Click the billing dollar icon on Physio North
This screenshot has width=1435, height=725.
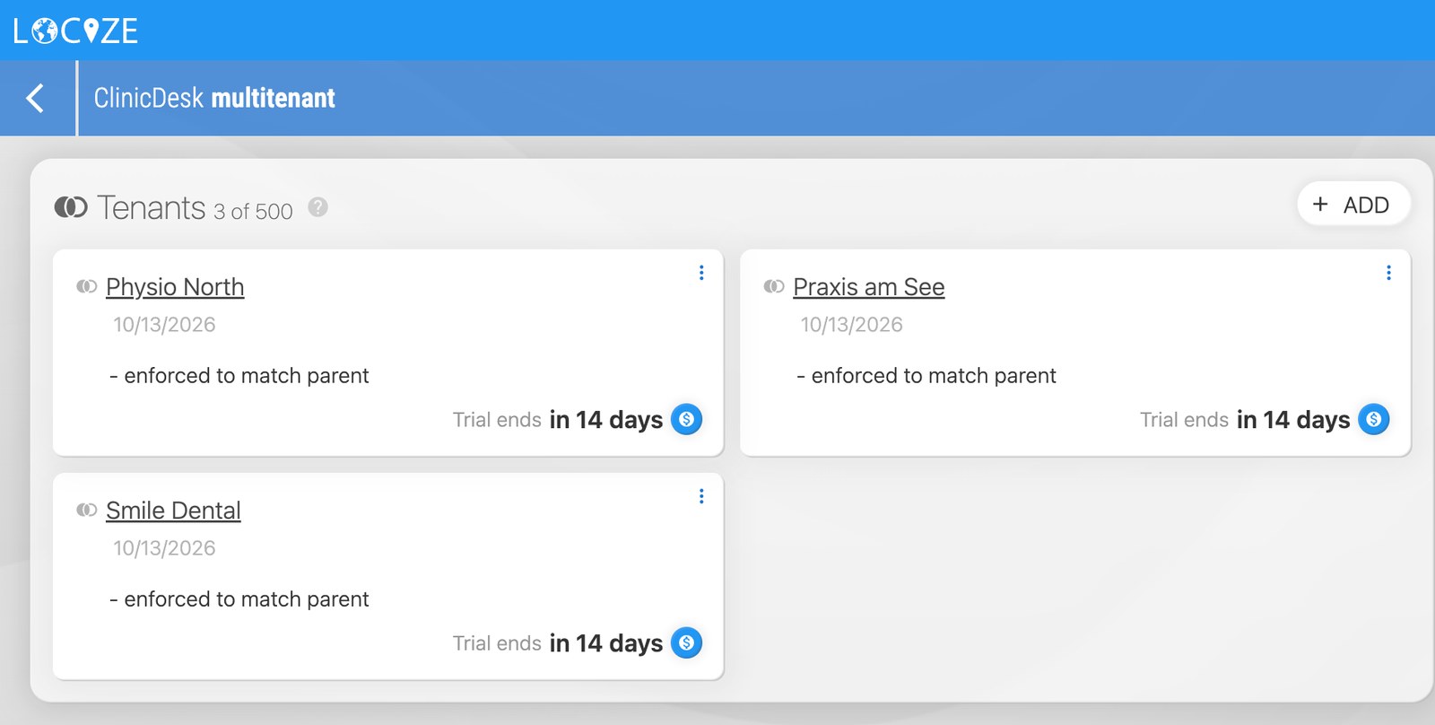tap(687, 419)
